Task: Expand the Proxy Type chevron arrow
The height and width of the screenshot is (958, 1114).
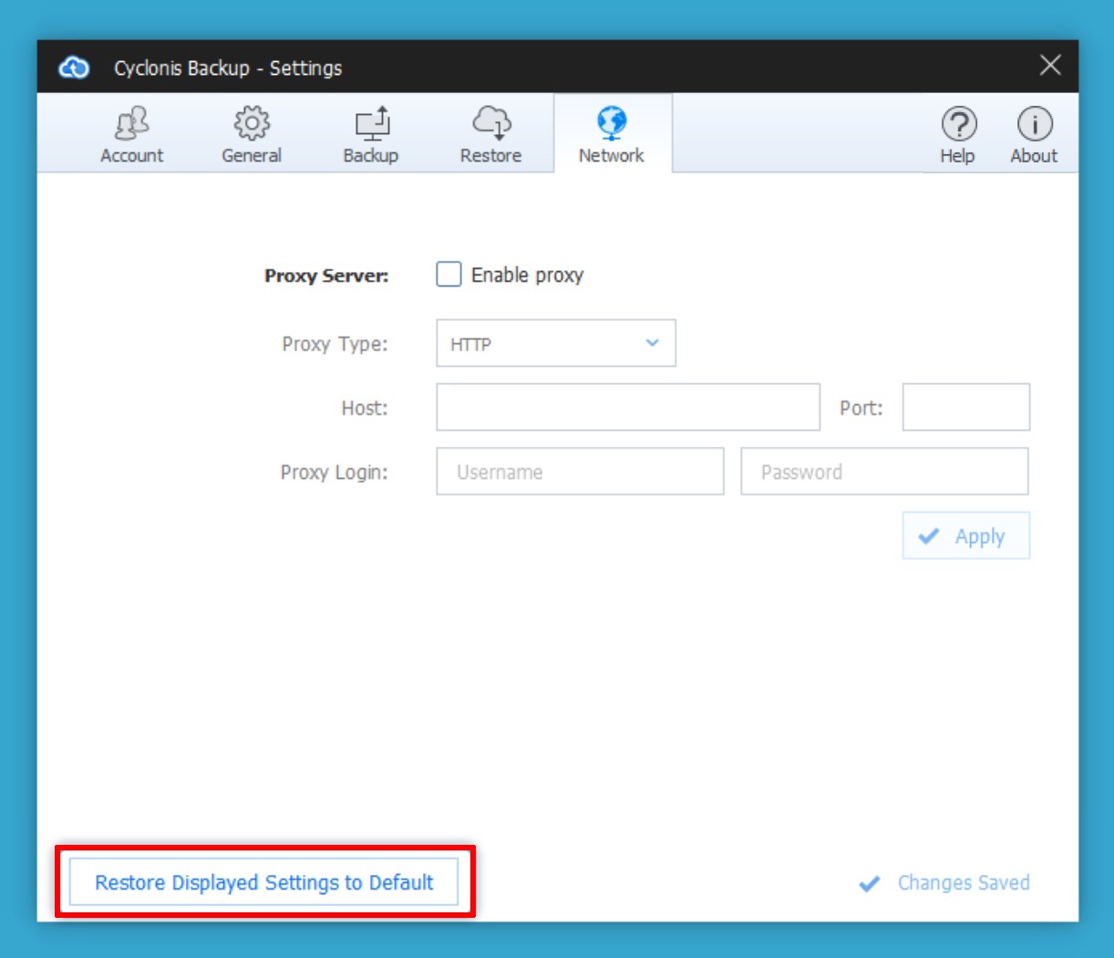Action: pos(653,343)
